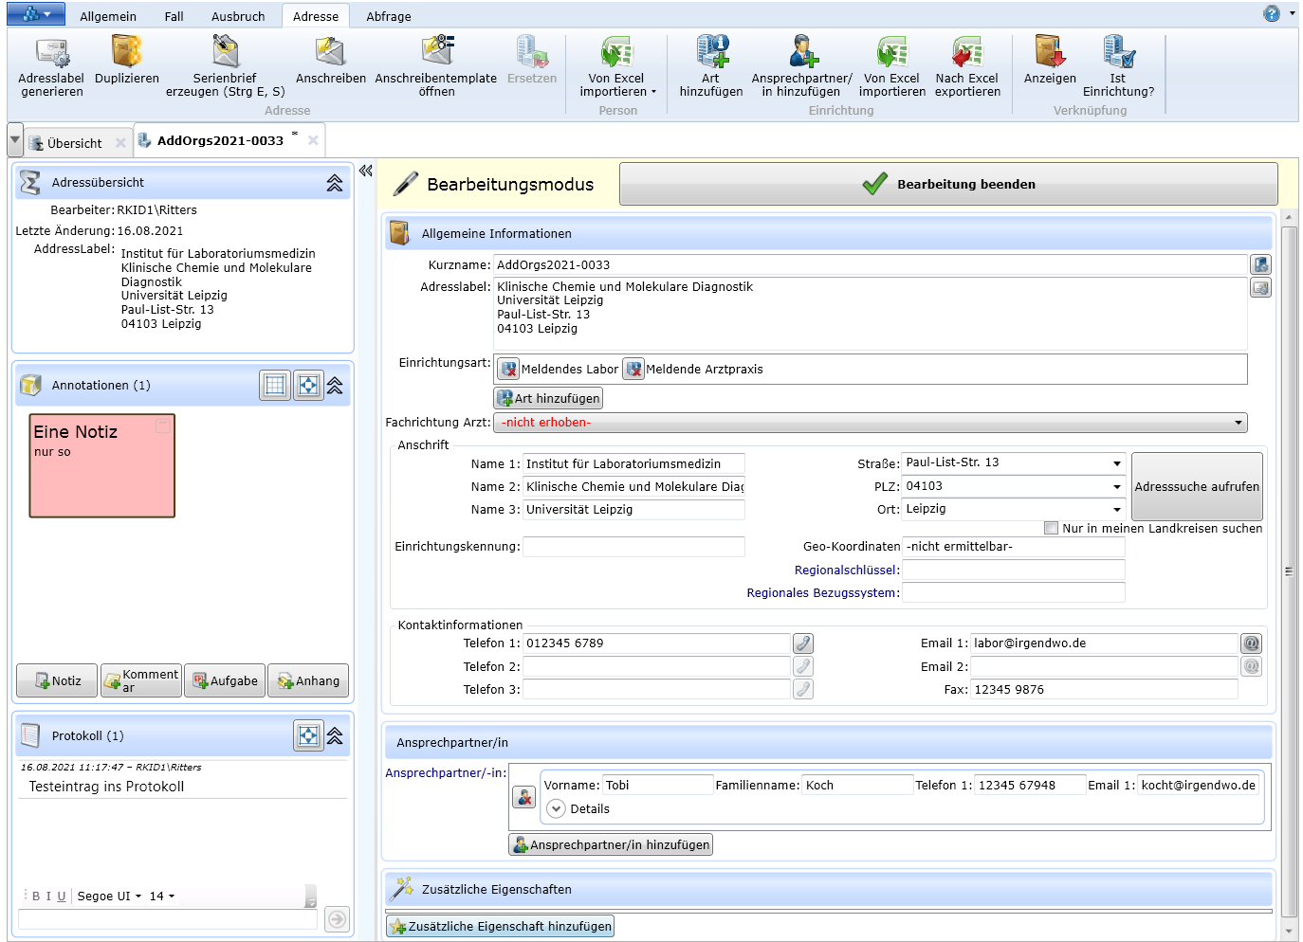Click the delete Ansprechpartner icon beside Vorname
The width and height of the screenshot is (1303, 942).
pos(523,797)
